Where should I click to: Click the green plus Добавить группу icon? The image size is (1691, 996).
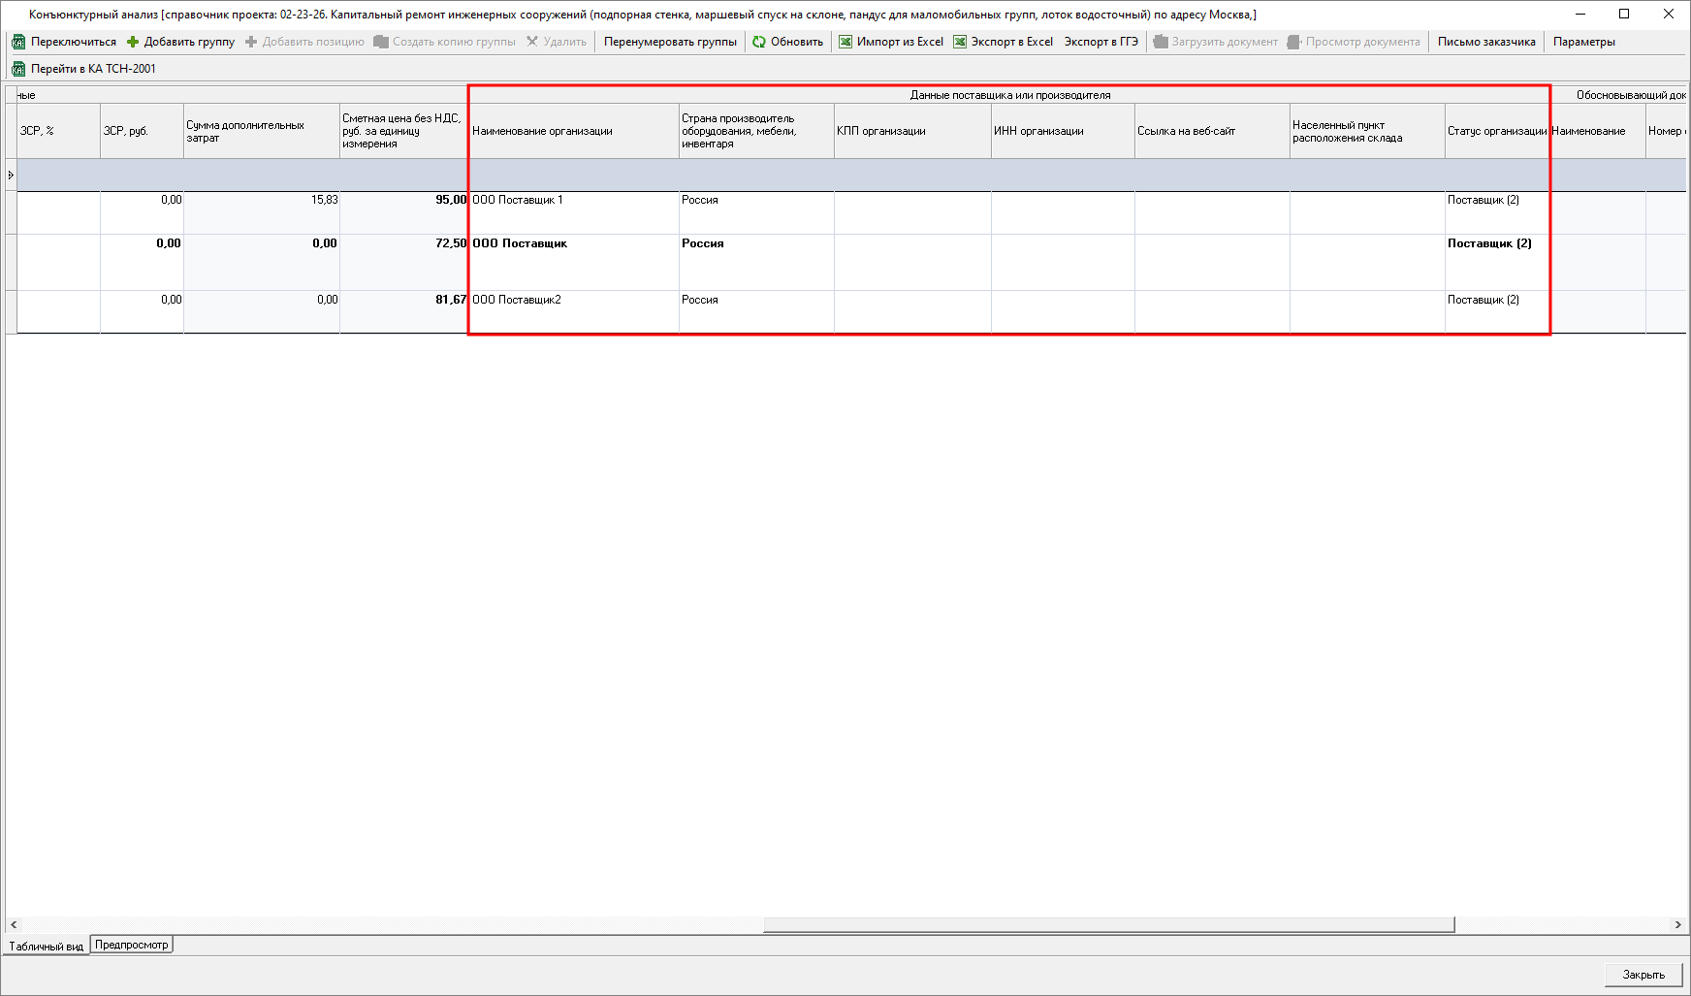(x=133, y=42)
